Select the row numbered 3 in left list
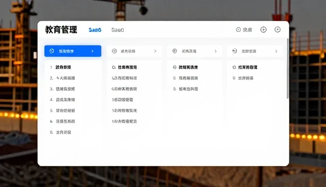Viewport: 326px width, 187px height. click(x=62, y=89)
